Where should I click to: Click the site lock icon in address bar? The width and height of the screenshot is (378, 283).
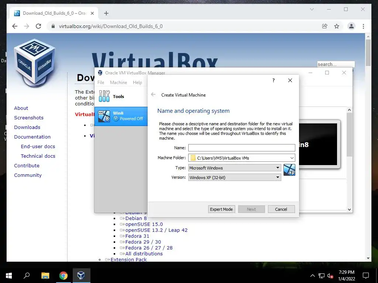(x=53, y=26)
